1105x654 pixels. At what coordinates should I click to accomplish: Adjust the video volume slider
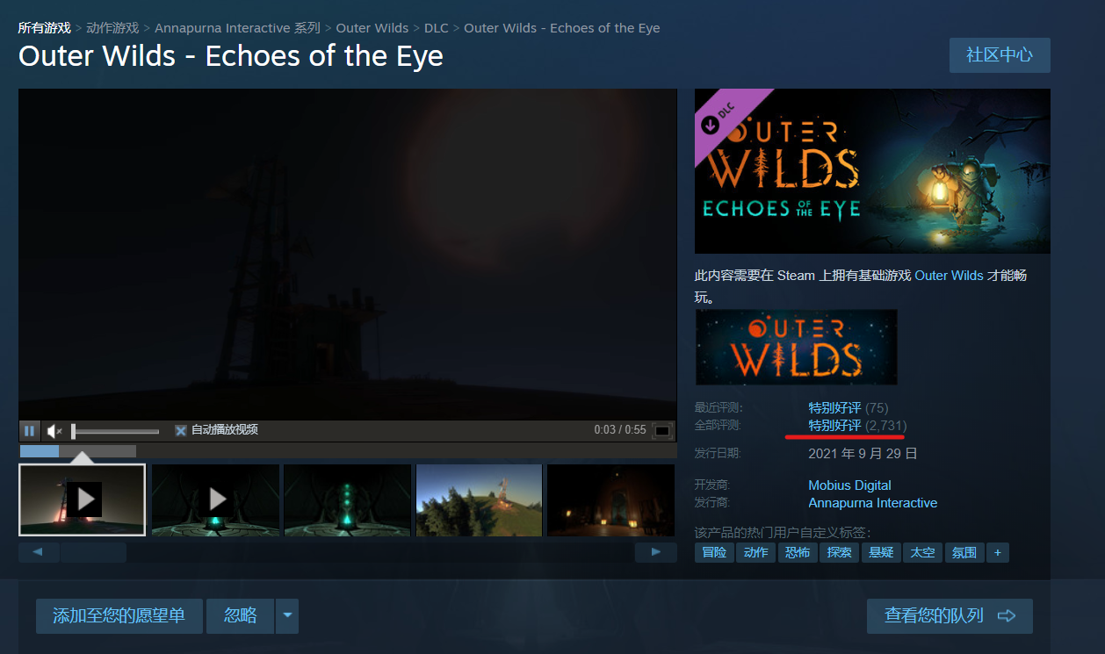coord(115,431)
